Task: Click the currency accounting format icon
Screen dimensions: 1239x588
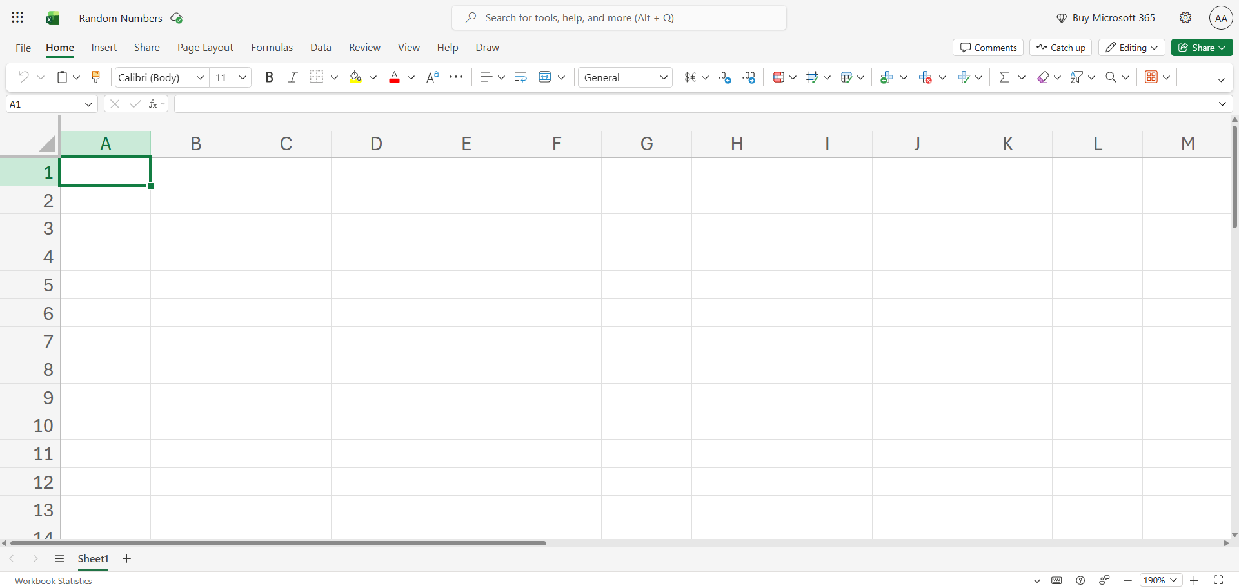Action: coord(690,77)
